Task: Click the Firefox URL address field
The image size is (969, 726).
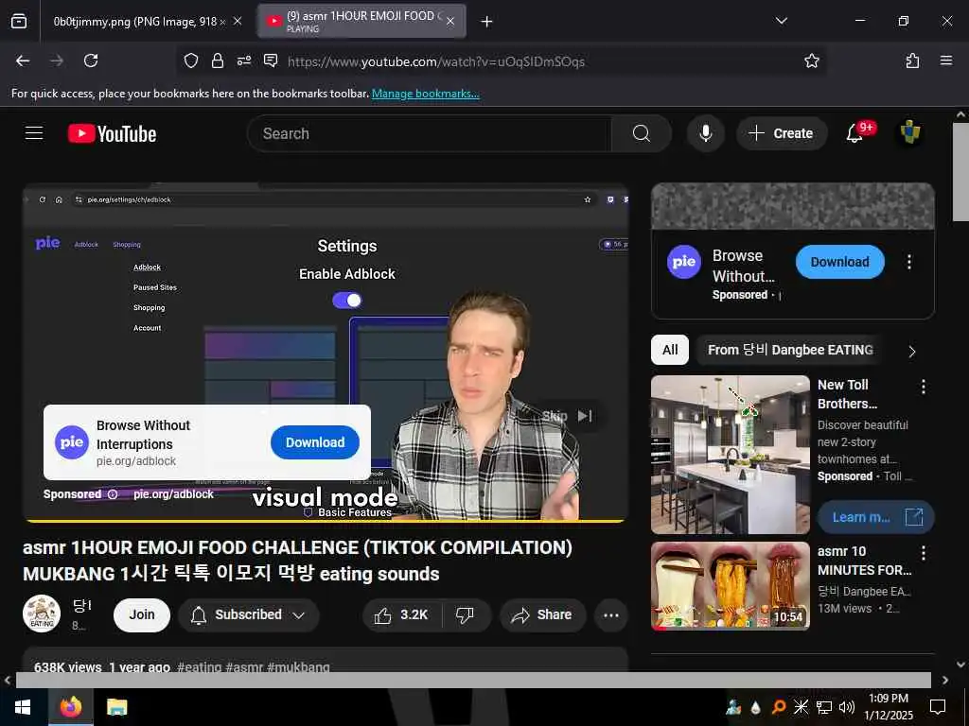Action: [537, 61]
